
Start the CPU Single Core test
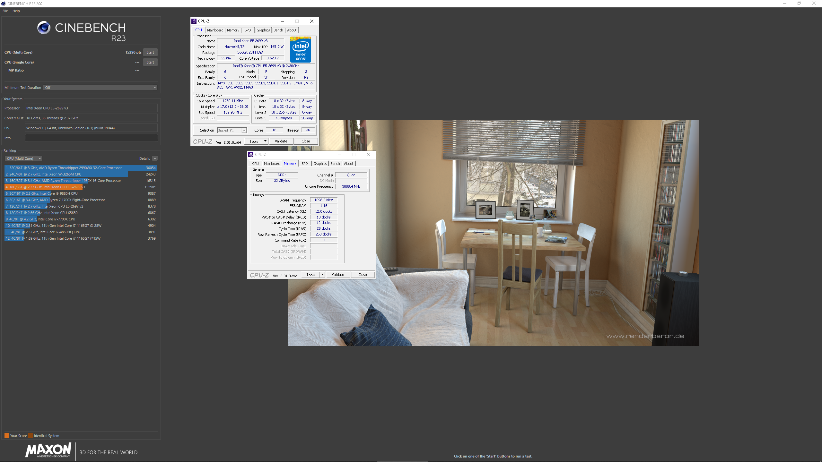point(150,62)
